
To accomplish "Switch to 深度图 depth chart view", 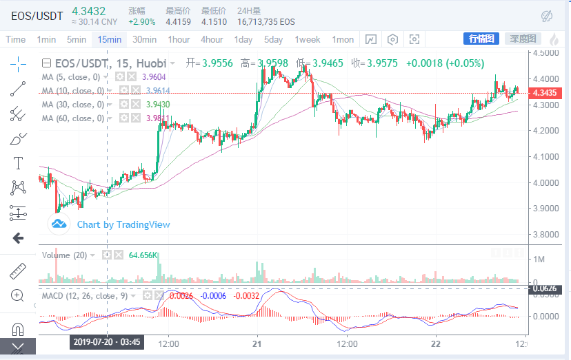I will pyautogui.click(x=523, y=39).
